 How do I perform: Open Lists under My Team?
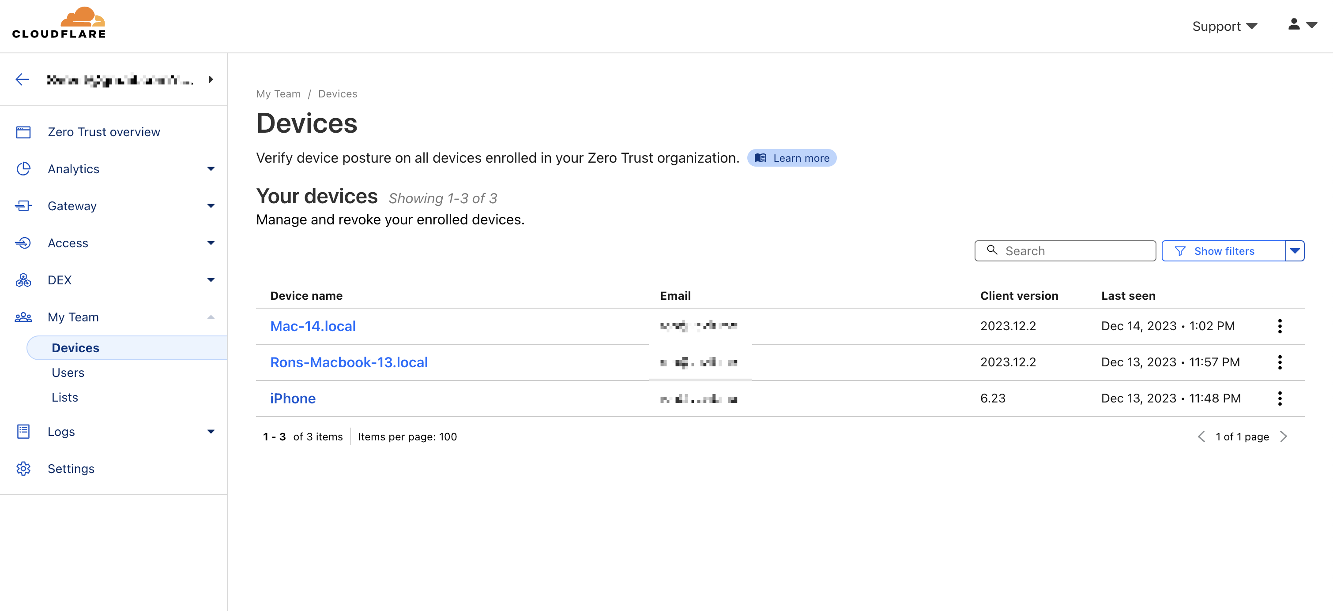click(x=65, y=398)
